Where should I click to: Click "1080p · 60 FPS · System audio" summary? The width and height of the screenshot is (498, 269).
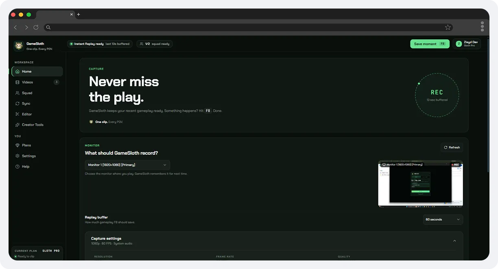click(x=111, y=243)
